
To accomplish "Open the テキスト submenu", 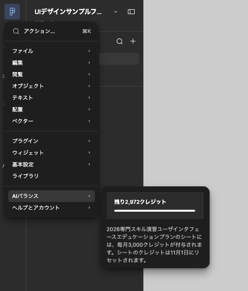I will (x=52, y=98).
